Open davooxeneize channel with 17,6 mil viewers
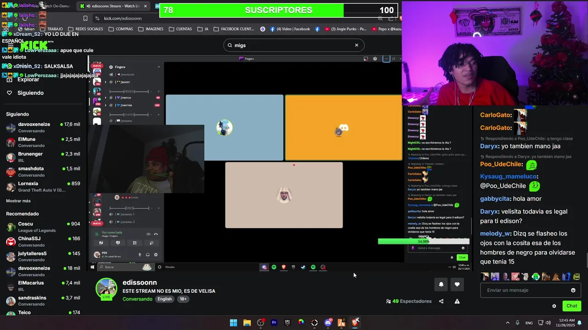This screenshot has height=330, width=588. click(x=43, y=127)
